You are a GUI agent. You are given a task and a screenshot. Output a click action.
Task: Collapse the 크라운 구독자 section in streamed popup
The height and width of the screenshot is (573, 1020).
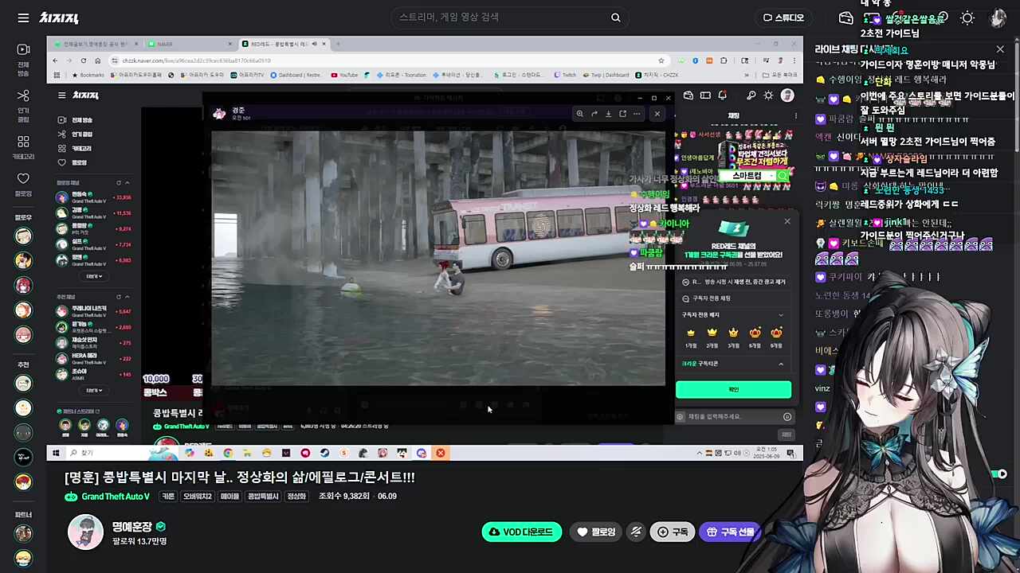(780, 364)
